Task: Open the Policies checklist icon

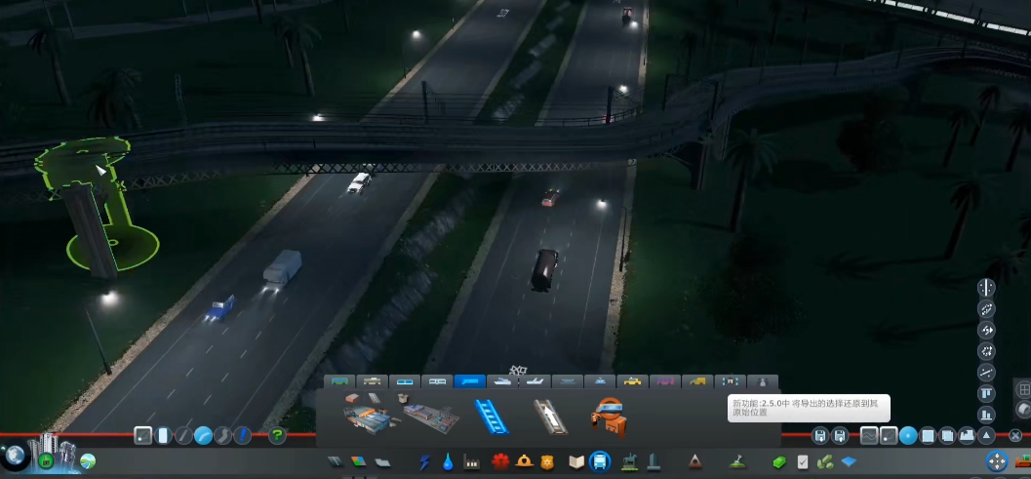Action: (803, 461)
